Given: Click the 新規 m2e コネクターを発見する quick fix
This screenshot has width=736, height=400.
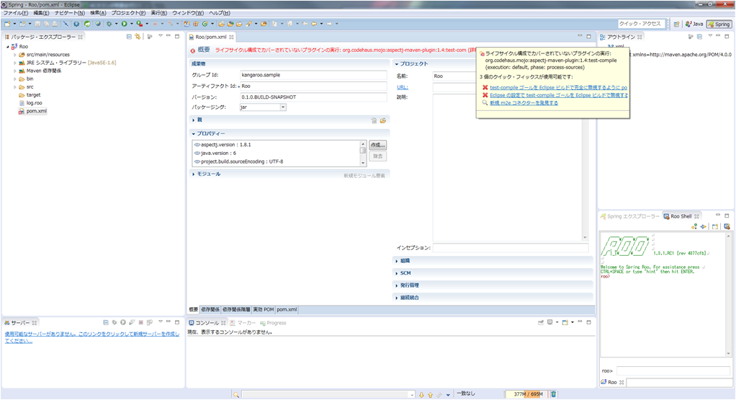Looking at the screenshot, I should (524, 103).
